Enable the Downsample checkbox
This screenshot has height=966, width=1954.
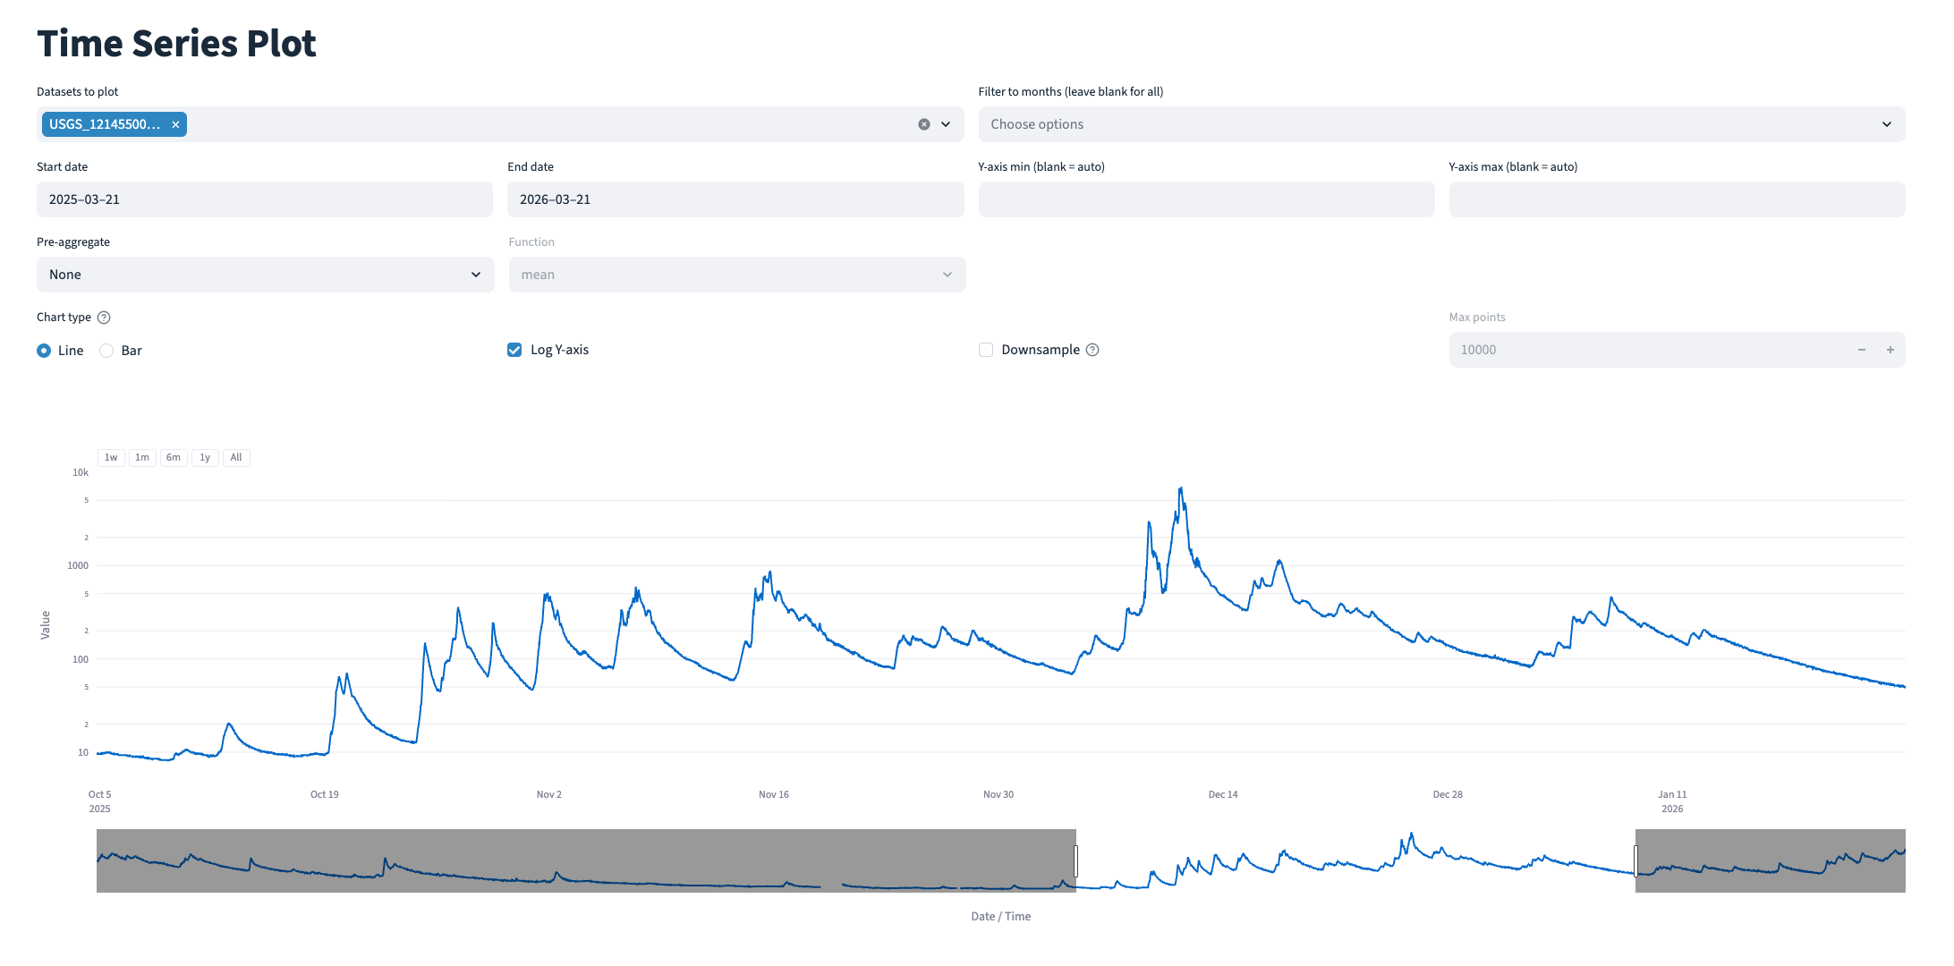tap(986, 350)
